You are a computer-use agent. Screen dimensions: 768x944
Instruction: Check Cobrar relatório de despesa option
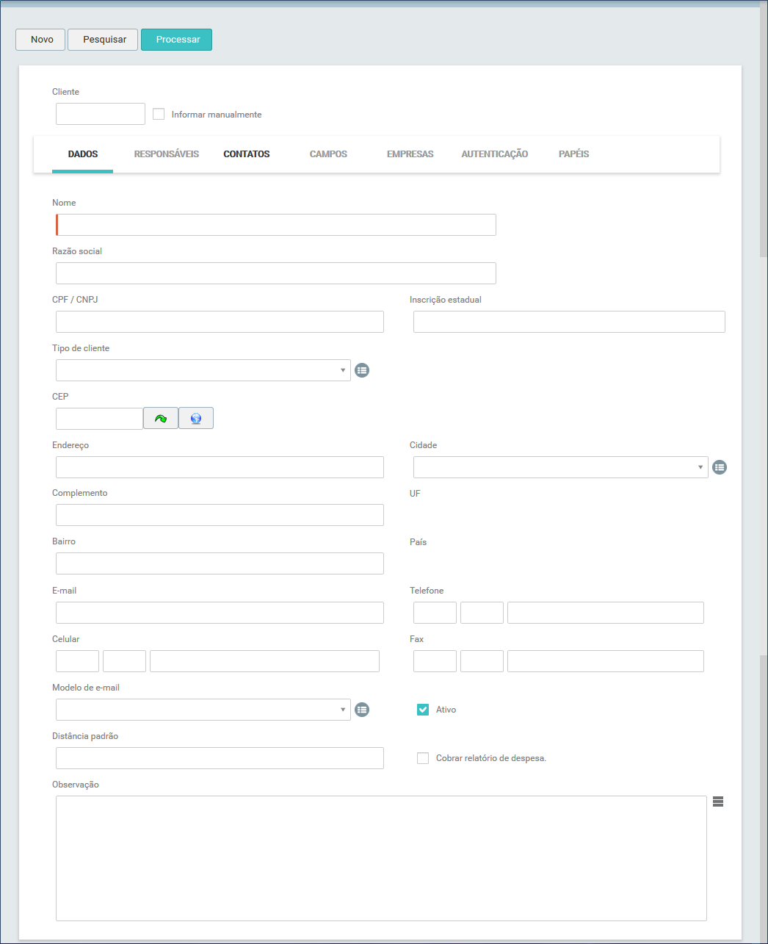tap(423, 758)
